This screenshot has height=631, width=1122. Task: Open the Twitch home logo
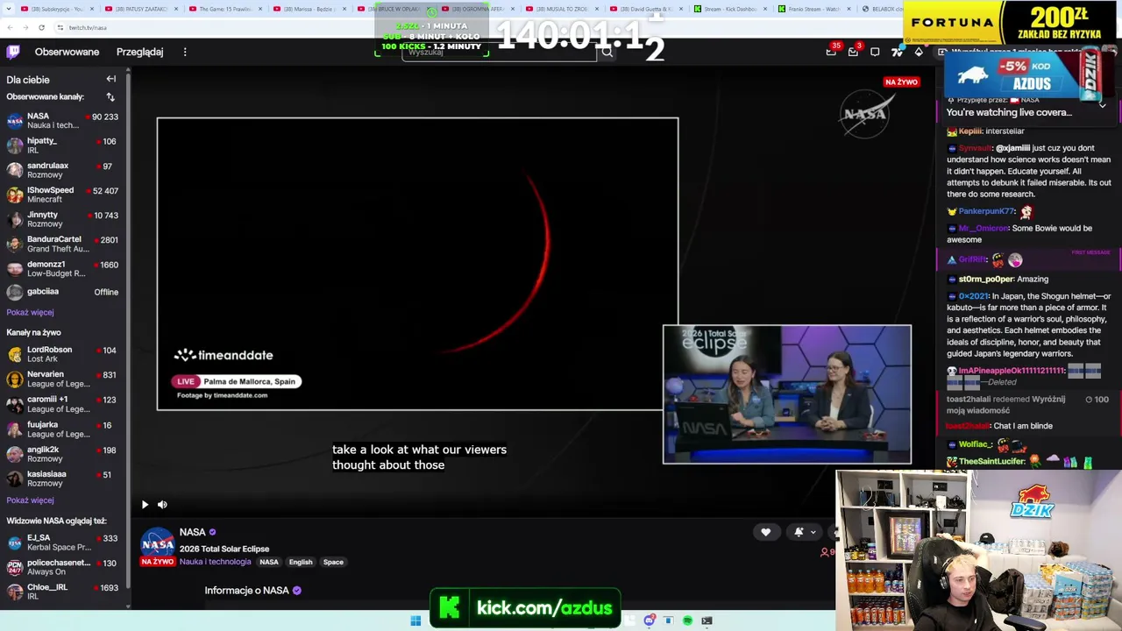13,52
